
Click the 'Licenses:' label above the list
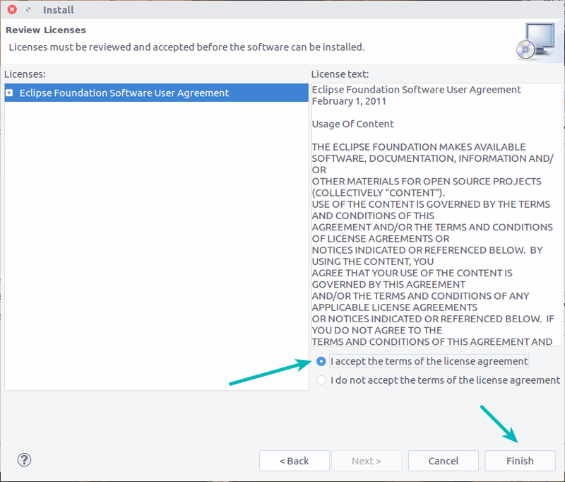pyautogui.click(x=26, y=74)
